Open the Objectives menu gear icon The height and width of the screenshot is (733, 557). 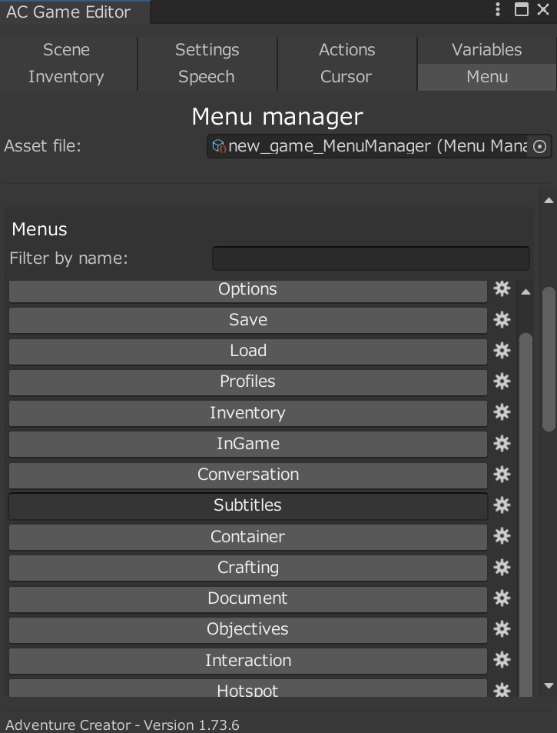502,629
